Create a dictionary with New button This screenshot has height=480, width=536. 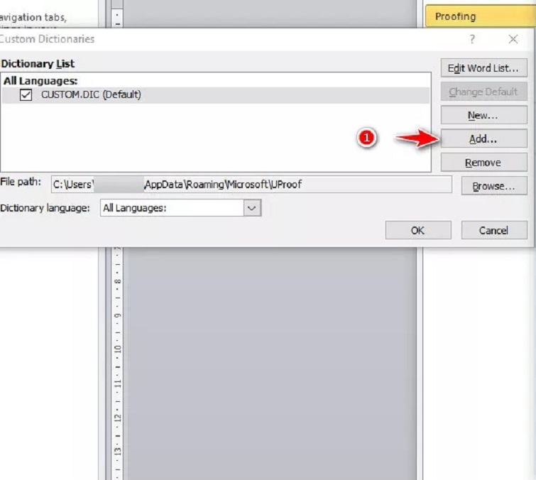483,115
